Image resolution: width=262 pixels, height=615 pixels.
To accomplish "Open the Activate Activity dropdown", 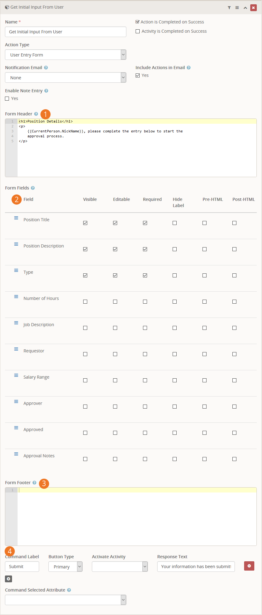I will (120, 567).
